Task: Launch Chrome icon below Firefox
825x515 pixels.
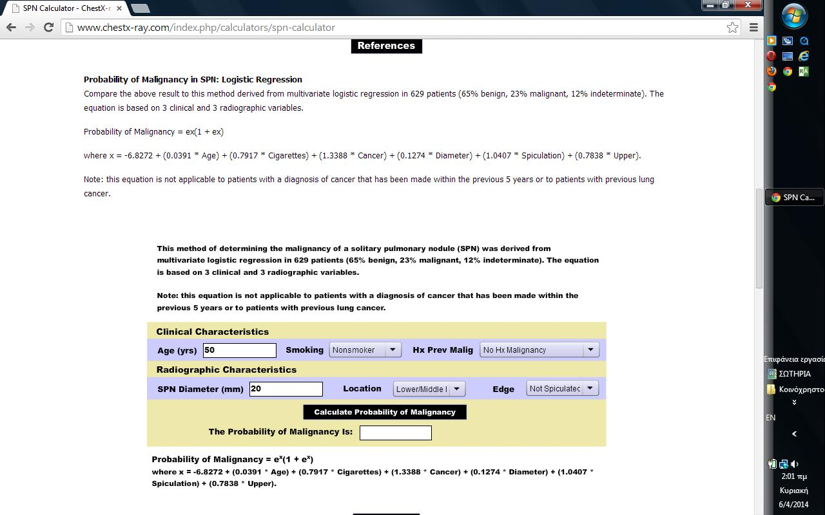Action: tap(772, 87)
